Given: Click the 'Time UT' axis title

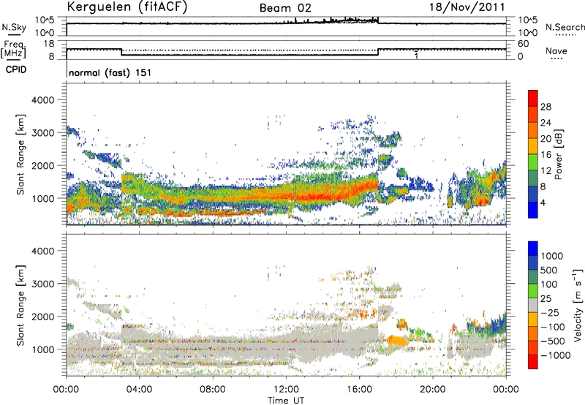Looking at the screenshot, I should pos(286,401).
